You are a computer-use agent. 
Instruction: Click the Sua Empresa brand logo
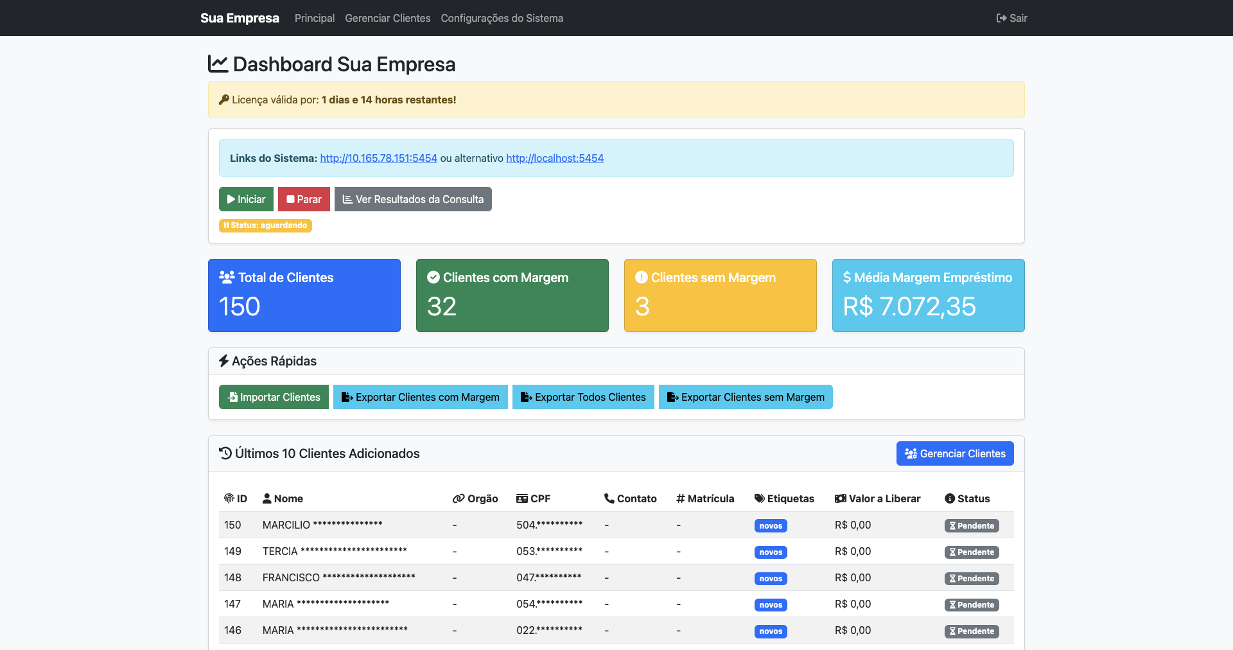(240, 18)
